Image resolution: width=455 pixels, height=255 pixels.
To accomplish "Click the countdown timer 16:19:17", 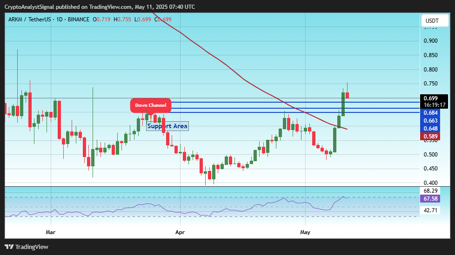I will click(434, 105).
